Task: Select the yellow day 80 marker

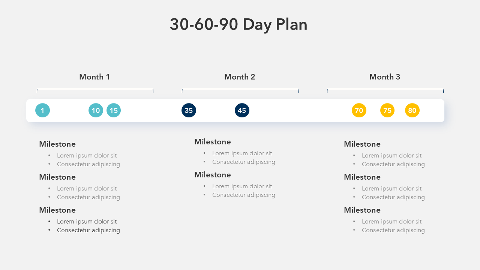Action: (412, 110)
